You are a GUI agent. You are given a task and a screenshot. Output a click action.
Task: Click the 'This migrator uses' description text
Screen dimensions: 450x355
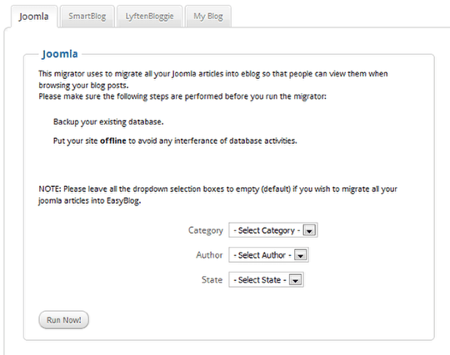pyautogui.click(x=213, y=79)
